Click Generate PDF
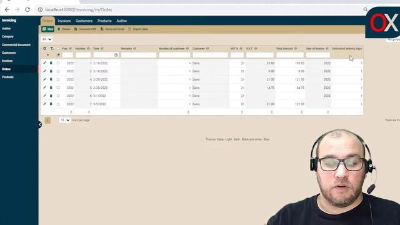Viewport: 400px width, 225px height. pos(86,29)
